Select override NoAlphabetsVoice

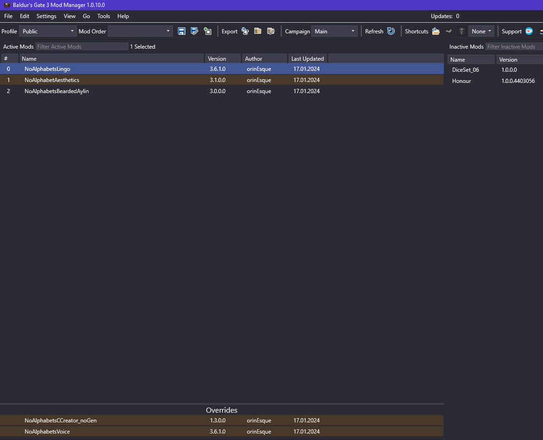(x=222, y=431)
